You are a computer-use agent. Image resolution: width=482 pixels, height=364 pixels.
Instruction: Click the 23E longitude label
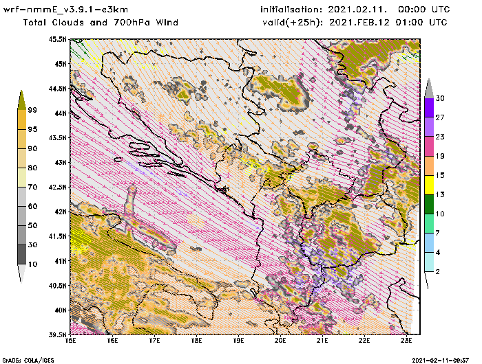pyautogui.click(x=406, y=341)
